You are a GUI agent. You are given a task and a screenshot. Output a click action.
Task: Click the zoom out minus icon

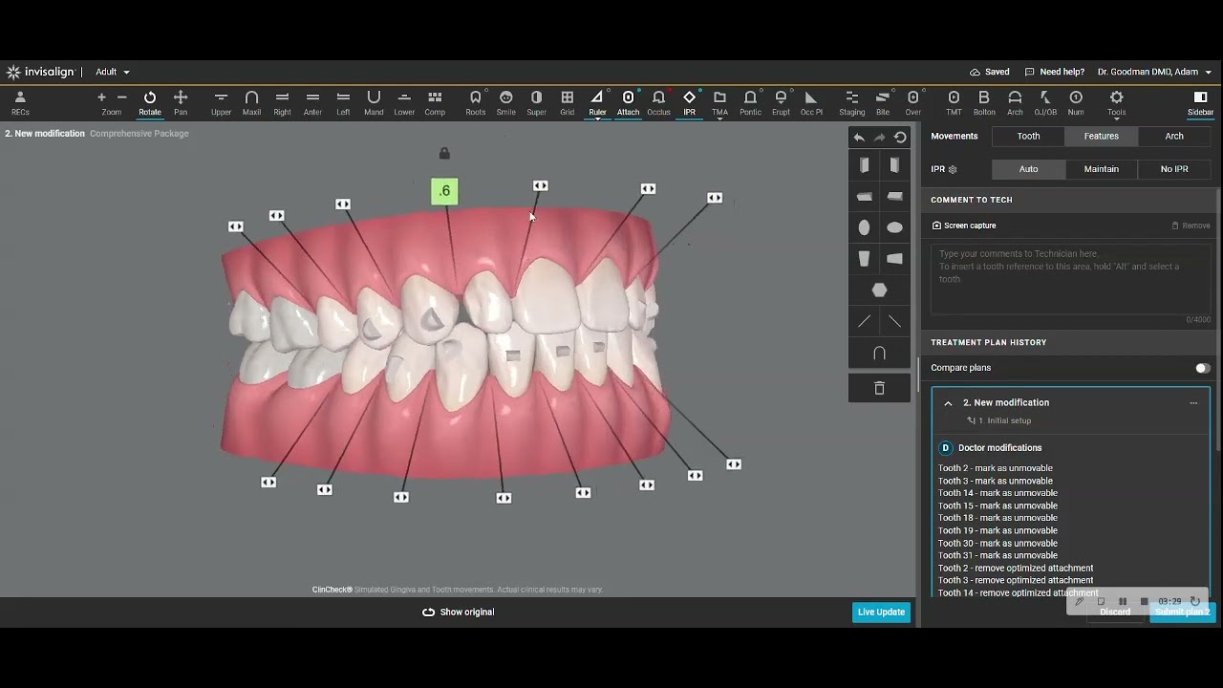pyautogui.click(x=122, y=97)
